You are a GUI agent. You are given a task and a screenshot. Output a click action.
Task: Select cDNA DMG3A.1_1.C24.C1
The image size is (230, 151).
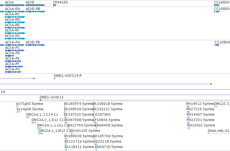click(28, 117)
